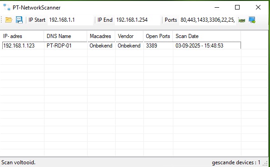Screen dimensions: 270x167
Task: Click the PT-RDP-01 DNS name cell
Action: [59, 46]
